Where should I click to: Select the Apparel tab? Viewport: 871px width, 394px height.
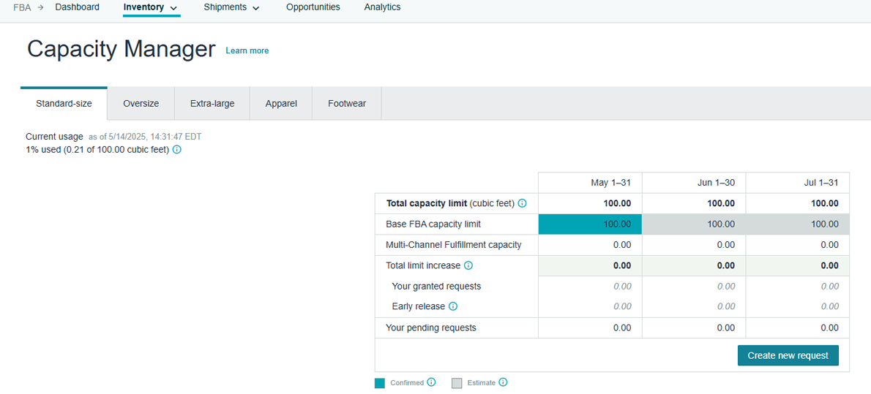(281, 104)
